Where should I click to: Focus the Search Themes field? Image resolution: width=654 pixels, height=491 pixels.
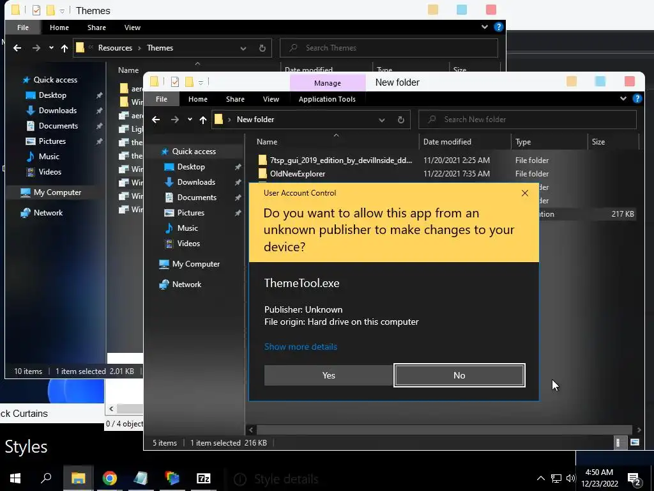(x=389, y=48)
